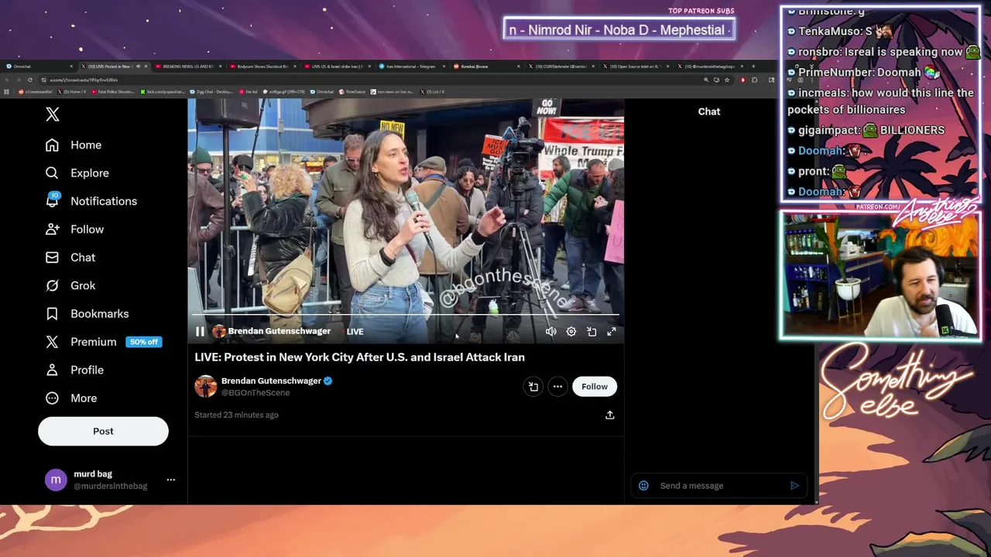Open a new browser tab
The image size is (991, 557).
click(x=753, y=67)
